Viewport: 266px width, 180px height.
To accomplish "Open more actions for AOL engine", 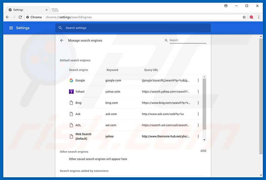I will tap(198, 125).
